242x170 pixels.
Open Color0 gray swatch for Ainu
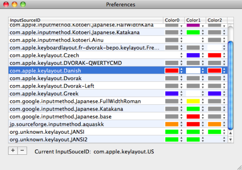[172, 40]
